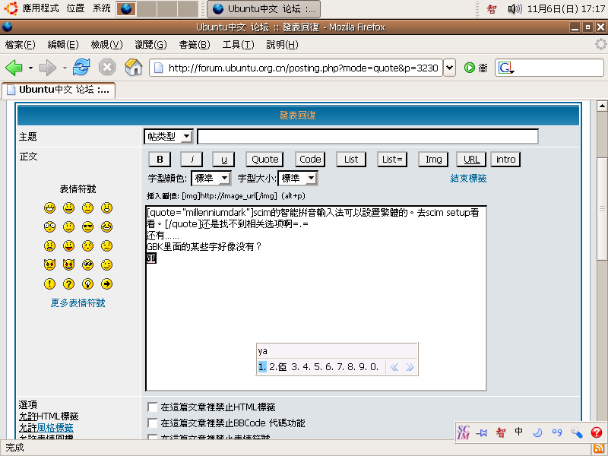Screen dimensions: 608x456
Task: Open the 書籤(B) menu
Action: point(195,45)
